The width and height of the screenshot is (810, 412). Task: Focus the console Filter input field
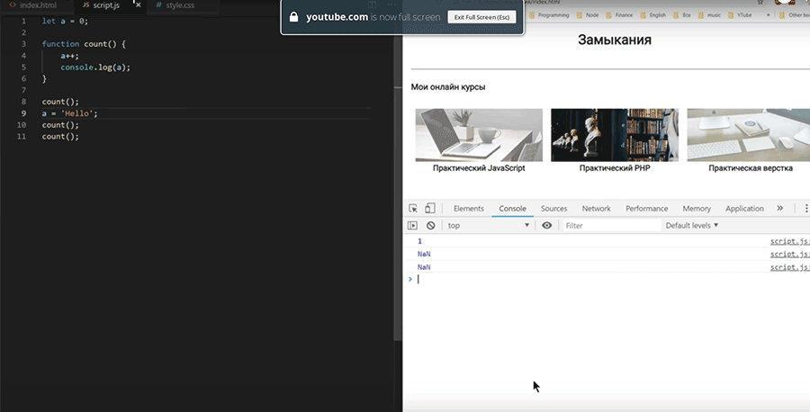(610, 225)
